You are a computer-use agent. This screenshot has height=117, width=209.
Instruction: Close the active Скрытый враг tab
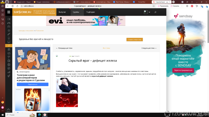click(x=170, y=2)
